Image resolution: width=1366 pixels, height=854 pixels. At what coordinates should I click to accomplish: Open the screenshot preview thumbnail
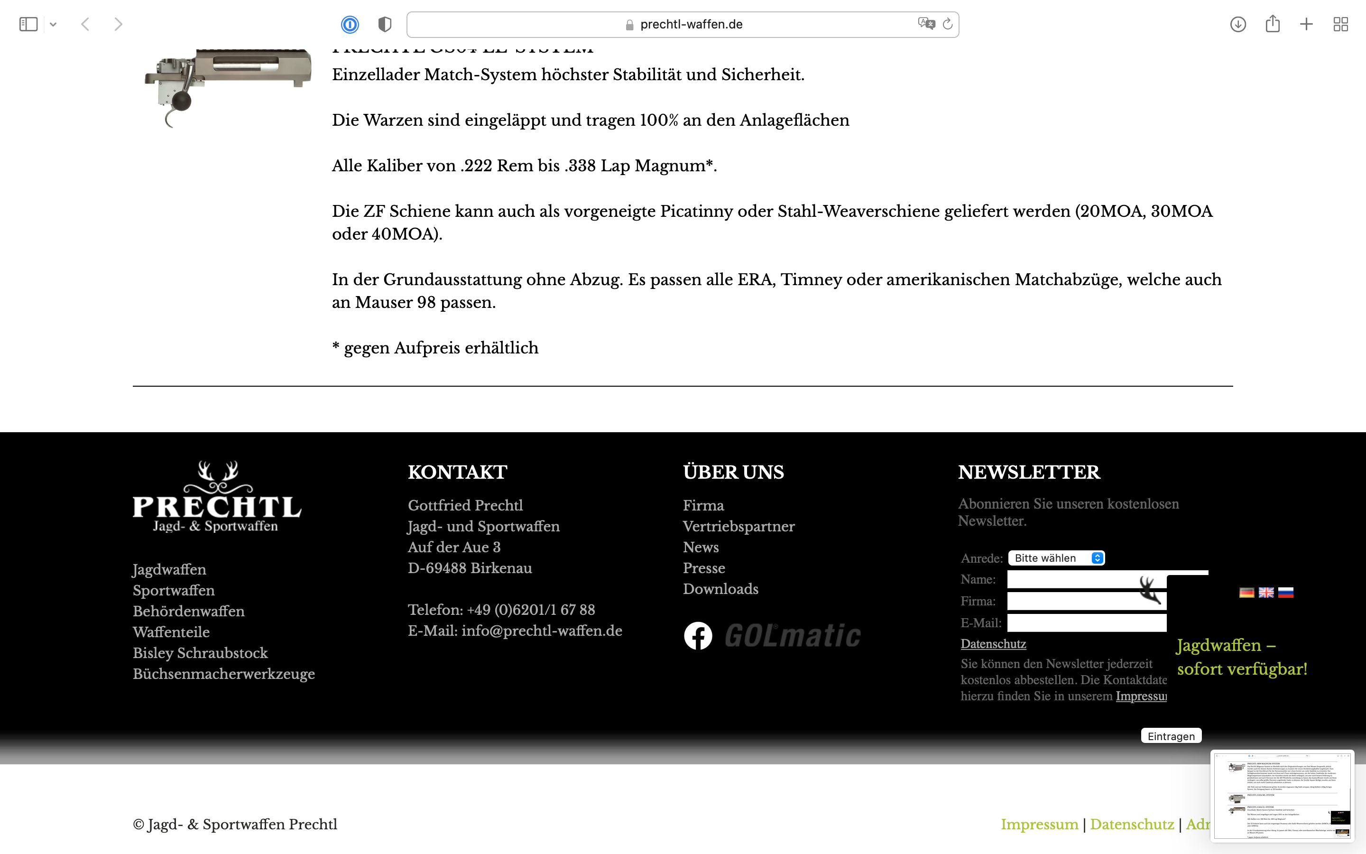(1282, 795)
